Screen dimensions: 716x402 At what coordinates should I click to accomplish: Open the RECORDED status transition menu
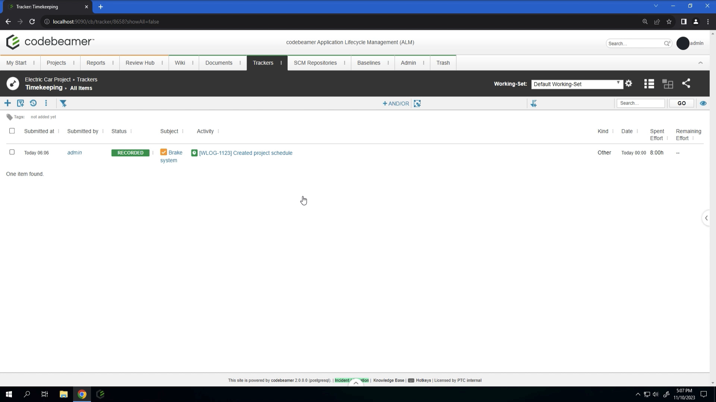153,153
